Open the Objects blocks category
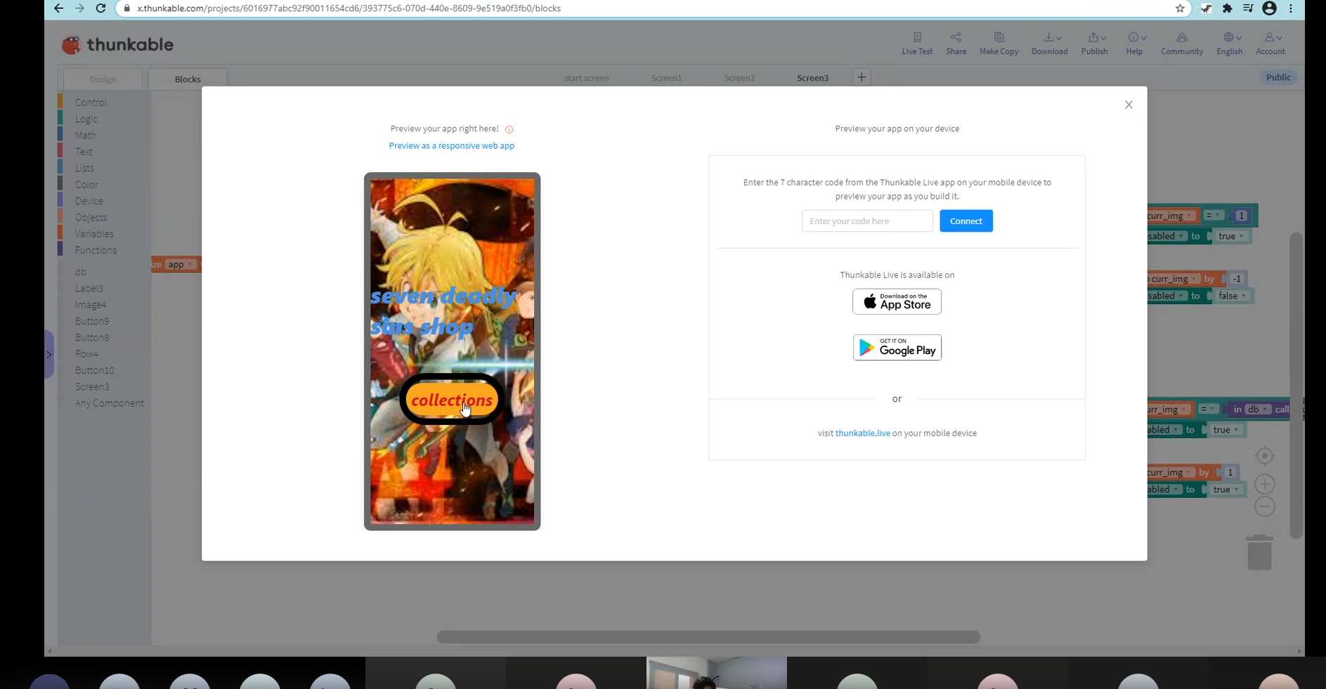1326x689 pixels. pyautogui.click(x=91, y=217)
